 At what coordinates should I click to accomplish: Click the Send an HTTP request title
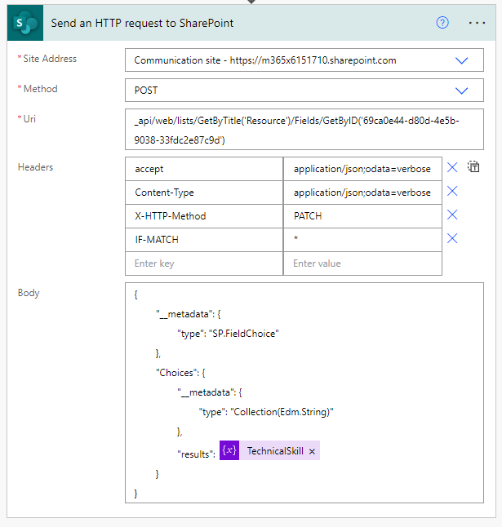[142, 23]
